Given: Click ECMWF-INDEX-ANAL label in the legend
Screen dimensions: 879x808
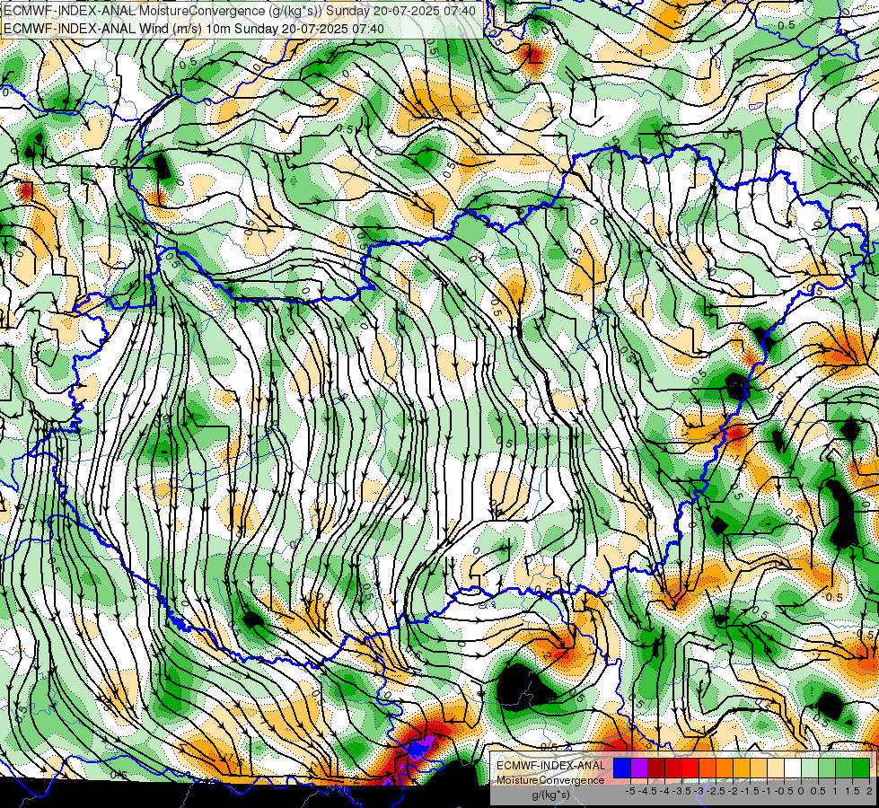Looking at the screenshot, I should coord(551,766).
